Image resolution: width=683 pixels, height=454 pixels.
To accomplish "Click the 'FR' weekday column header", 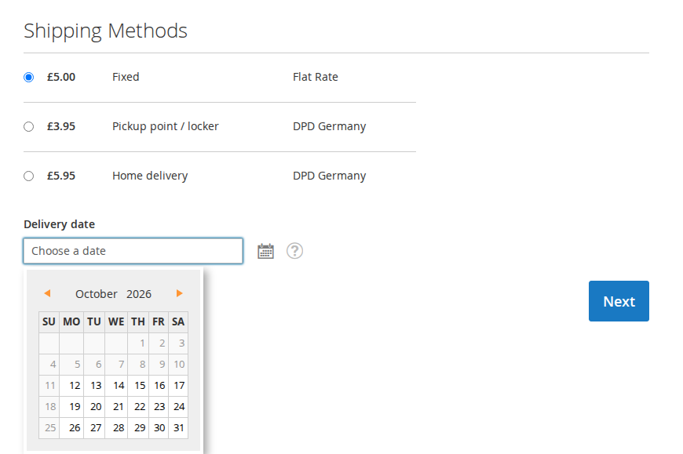I will click(x=159, y=321).
